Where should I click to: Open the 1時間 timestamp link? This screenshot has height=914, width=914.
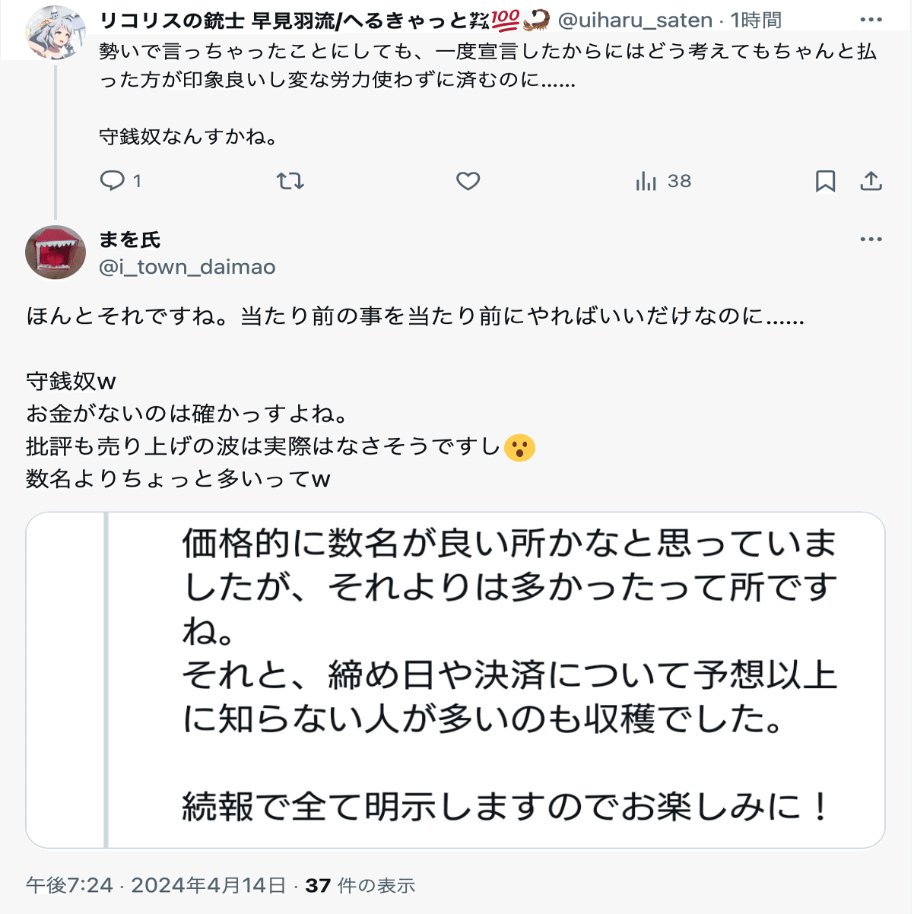[x=756, y=21]
